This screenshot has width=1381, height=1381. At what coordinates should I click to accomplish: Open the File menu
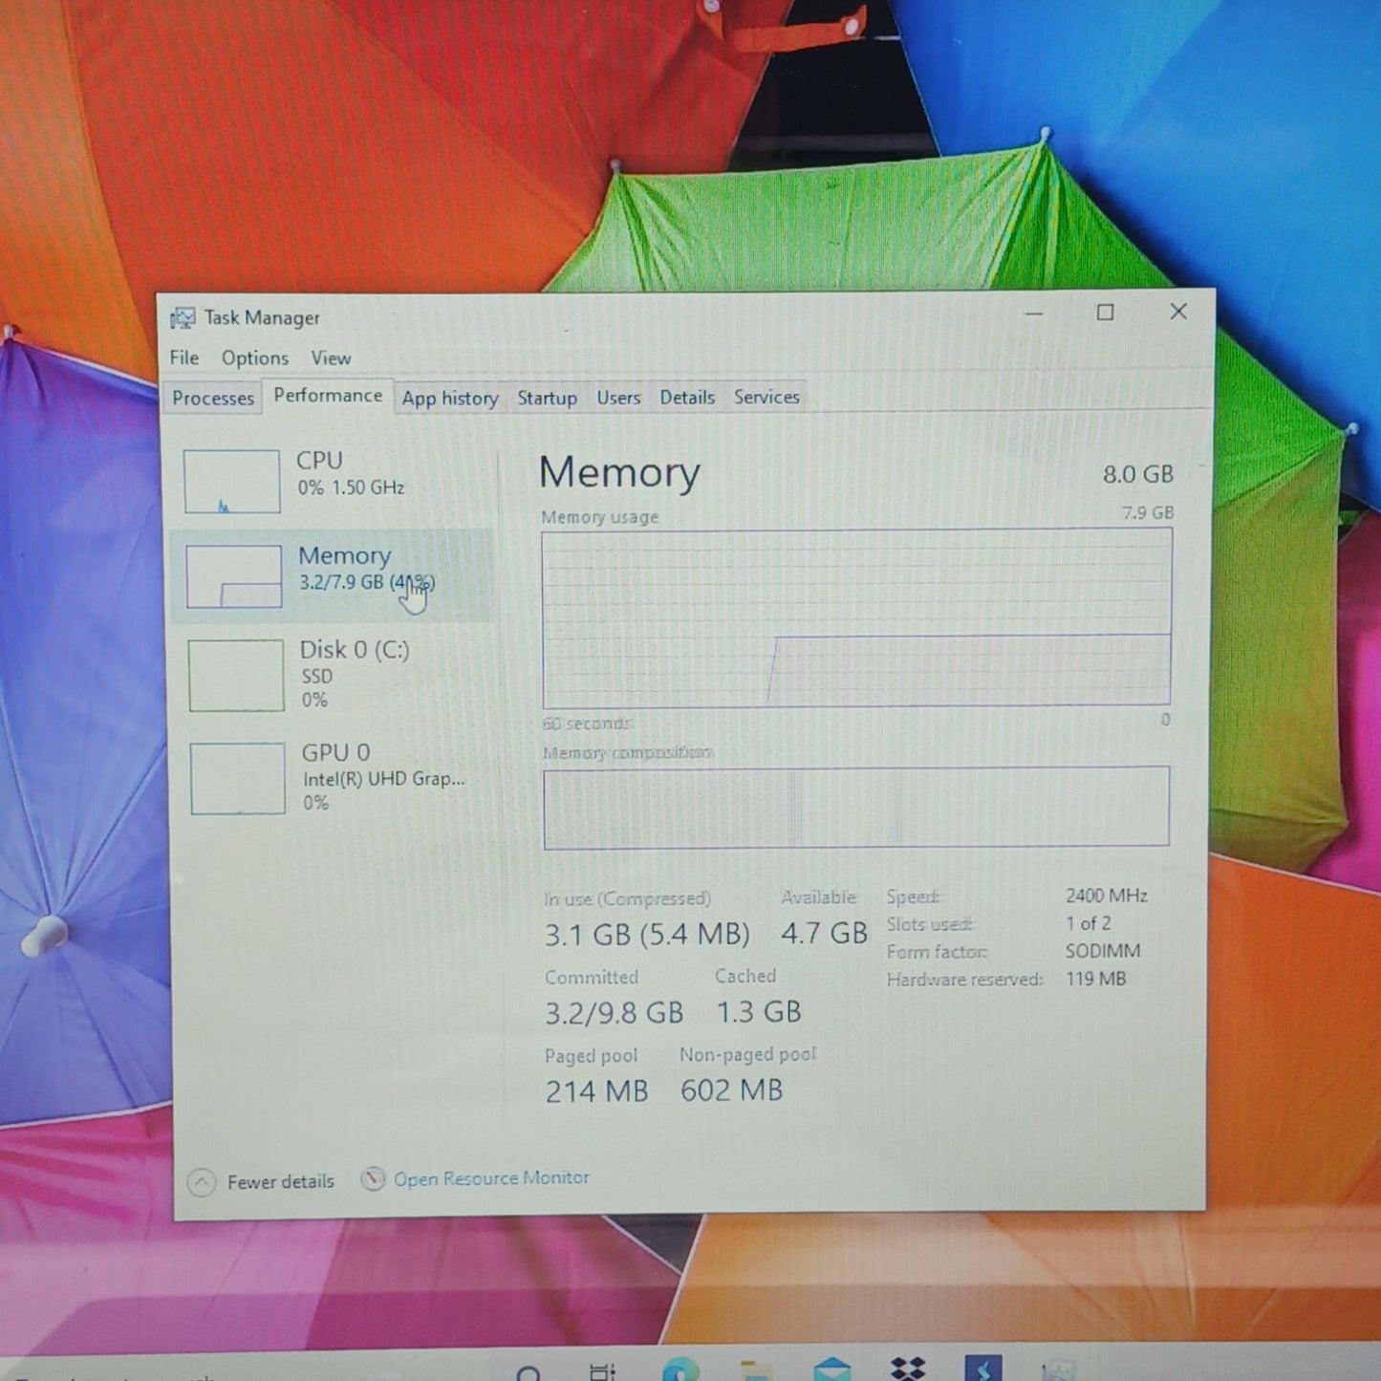click(184, 358)
